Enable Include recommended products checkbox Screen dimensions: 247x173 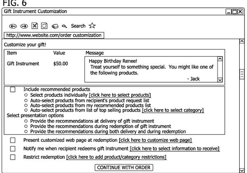13,89
